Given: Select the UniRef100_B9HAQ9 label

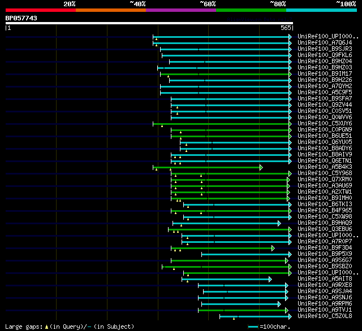Looking at the screenshot, I should [325, 223].
